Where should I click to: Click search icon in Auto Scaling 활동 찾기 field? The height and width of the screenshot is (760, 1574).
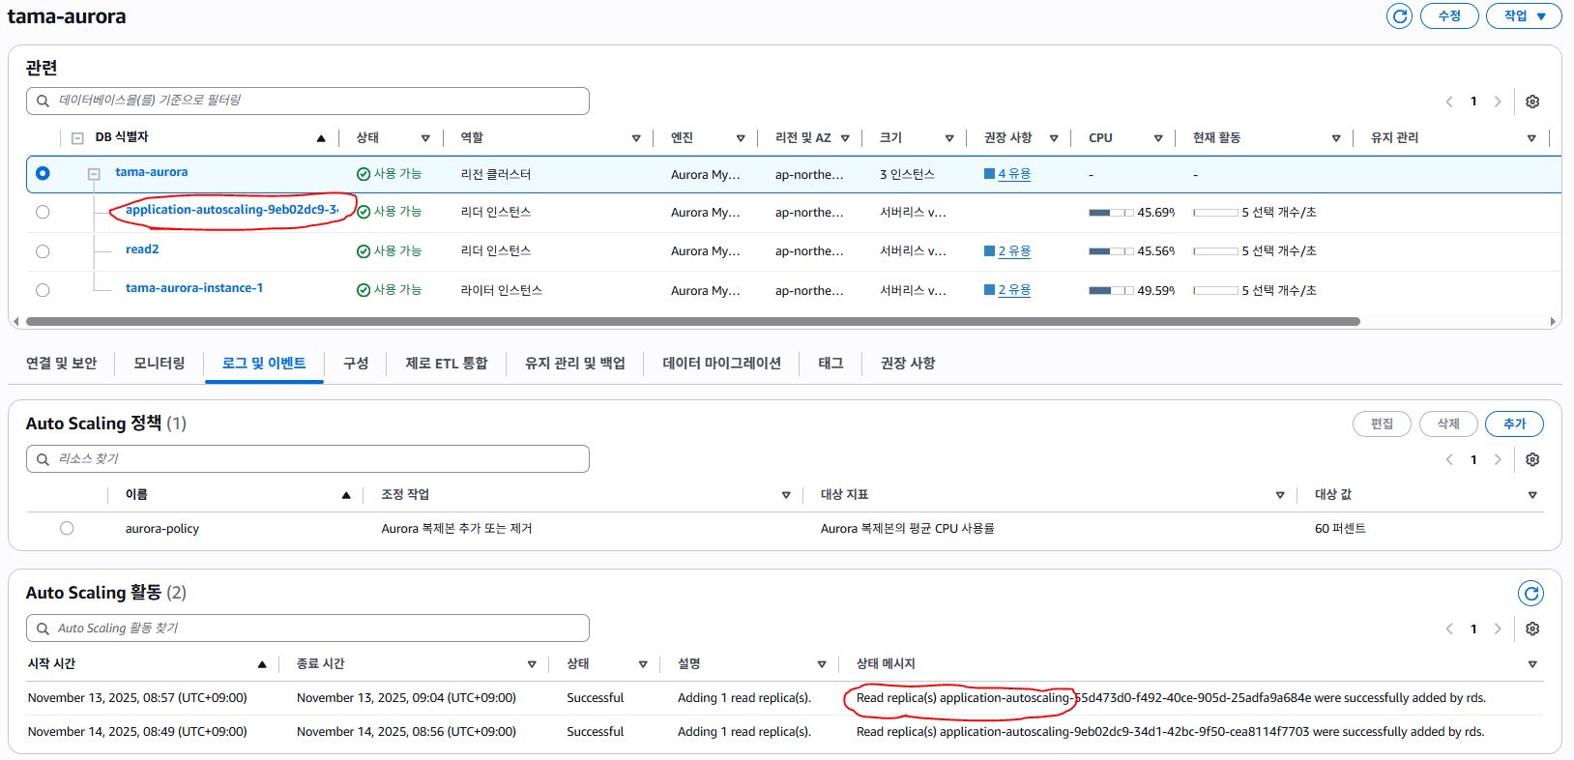(43, 628)
